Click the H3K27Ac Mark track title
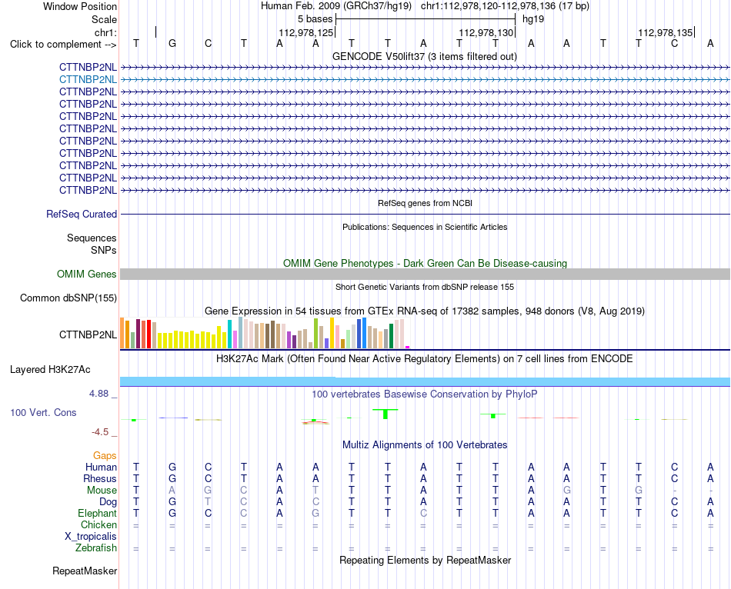Image resolution: width=731 pixels, height=589 pixels. (425, 359)
